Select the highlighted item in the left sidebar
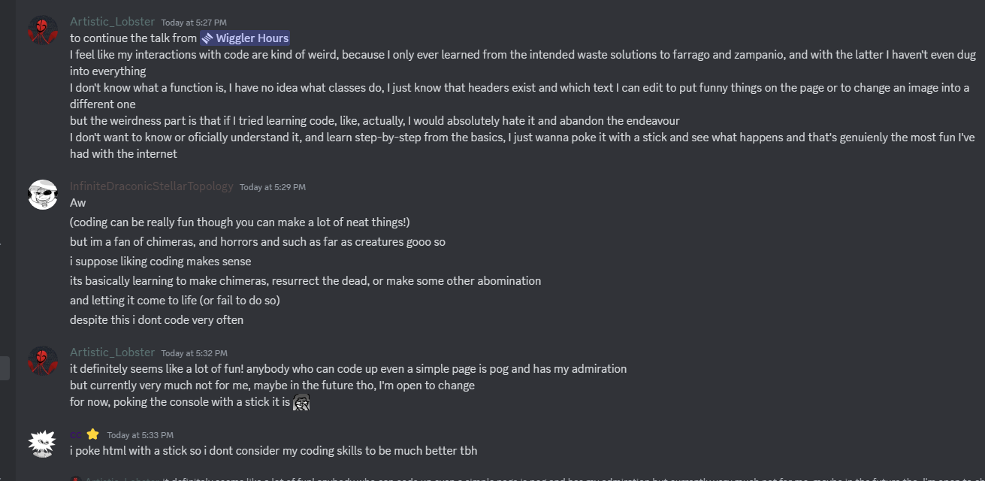 (x=5, y=368)
